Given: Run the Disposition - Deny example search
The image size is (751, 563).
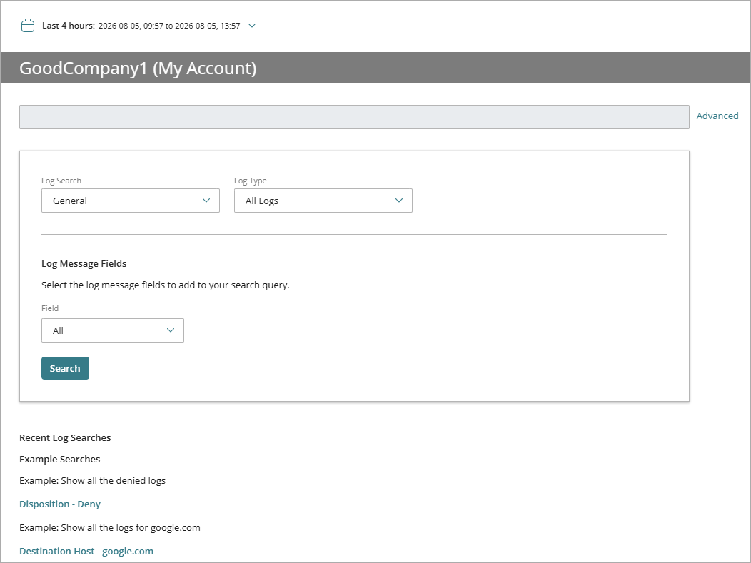Looking at the screenshot, I should coord(60,504).
